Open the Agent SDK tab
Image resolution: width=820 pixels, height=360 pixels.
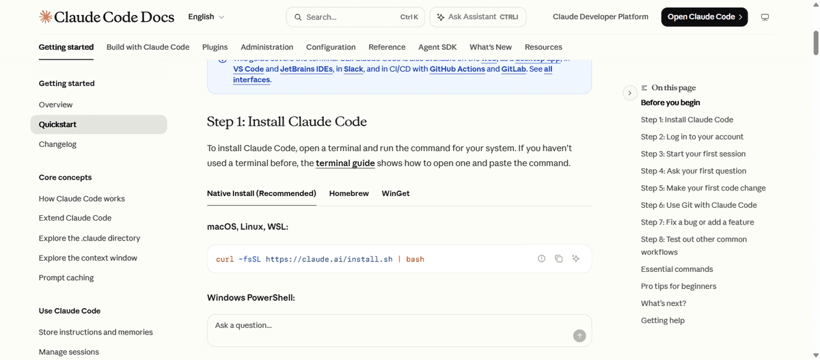pyautogui.click(x=437, y=47)
